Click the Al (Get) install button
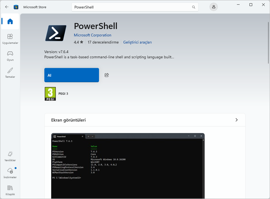This screenshot has height=199, width=270. coord(72,75)
